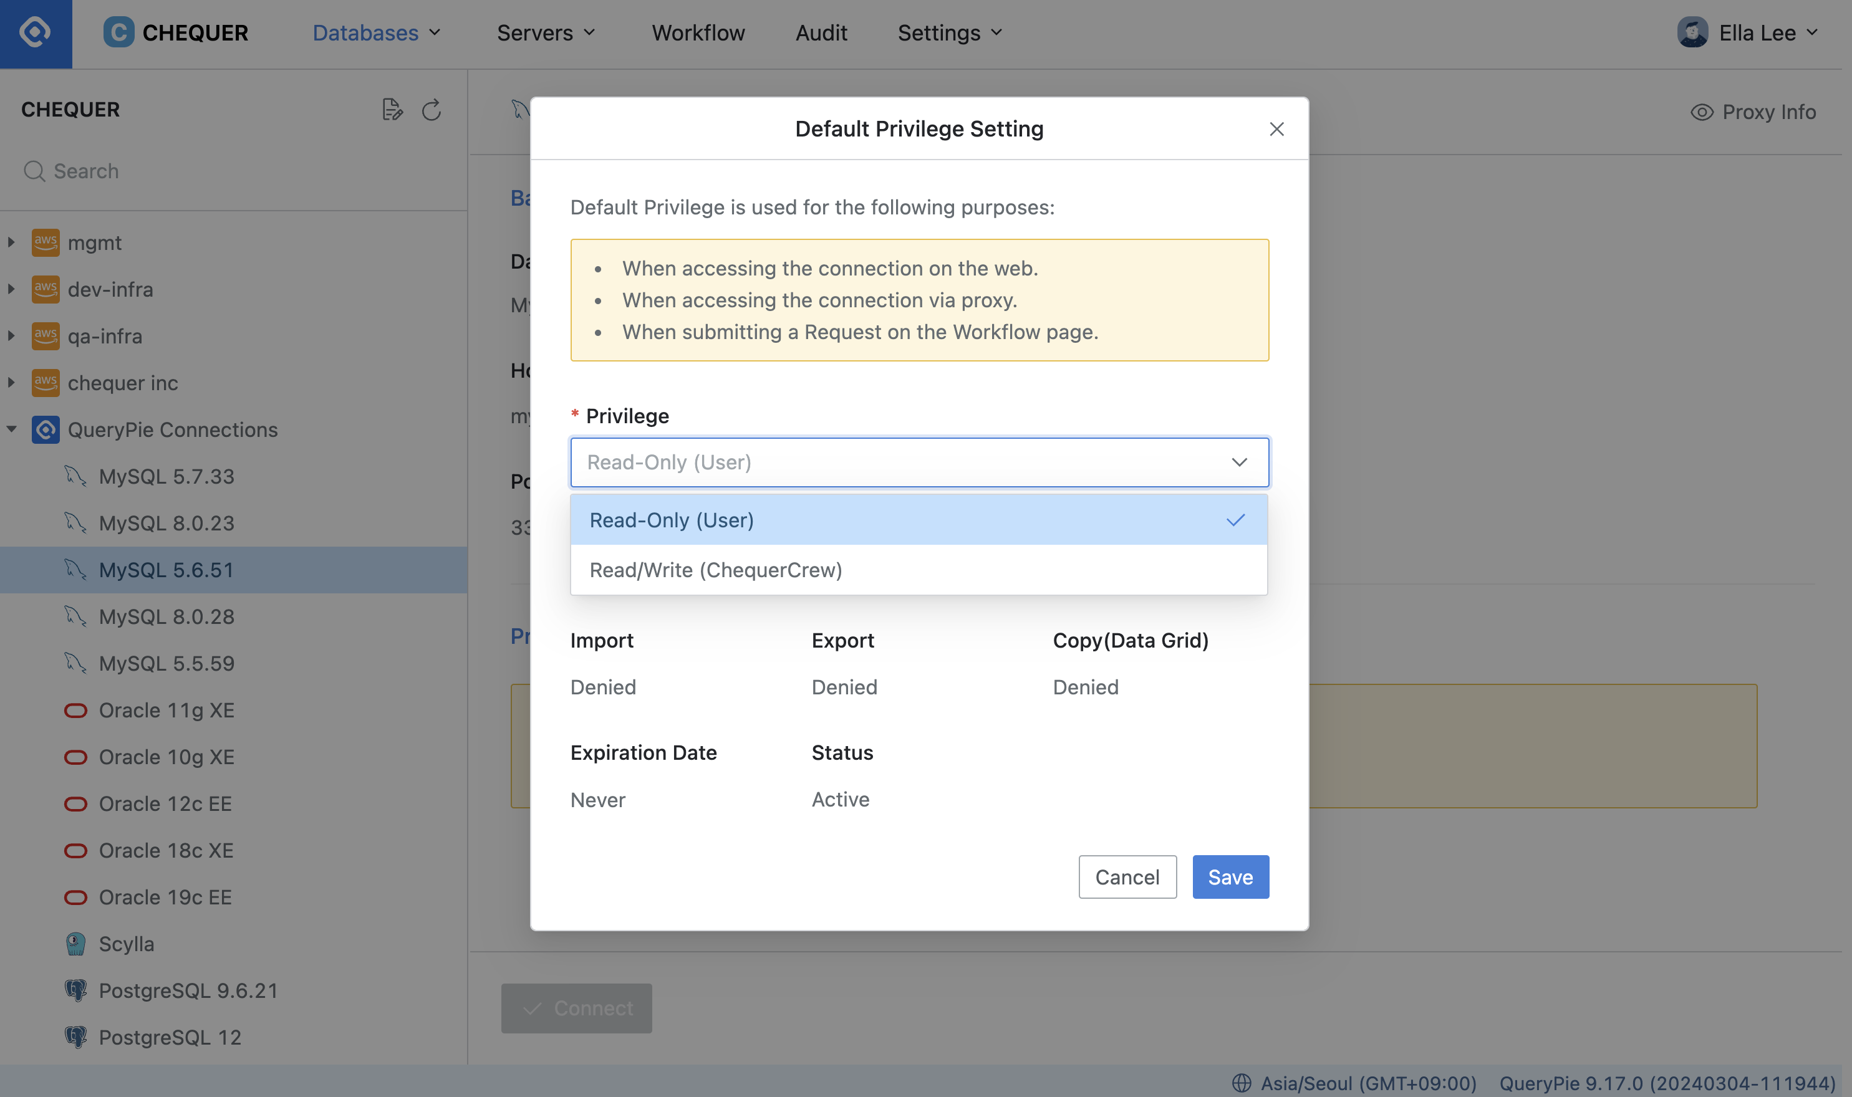The image size is (1852, 1097).
Task: Expand the mgmt tree node
Action: [11, 242]
